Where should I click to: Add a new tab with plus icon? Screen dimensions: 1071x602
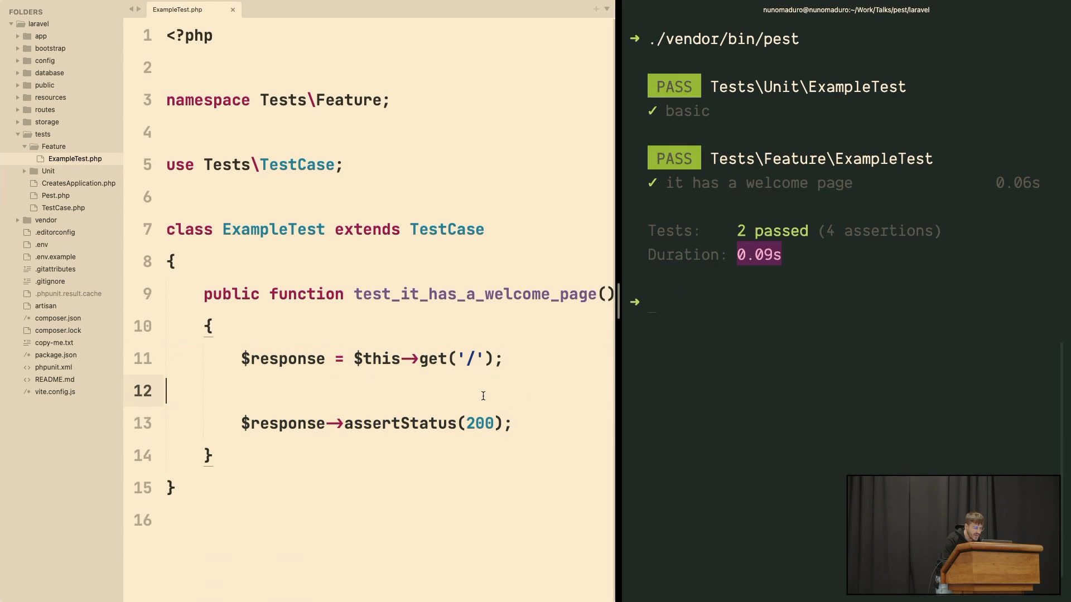click(x=596, y=9)
